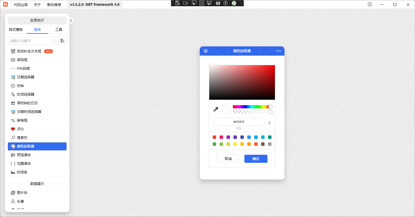
Task: Switch to the 工具 tab
Action: (x=59, y=30)
